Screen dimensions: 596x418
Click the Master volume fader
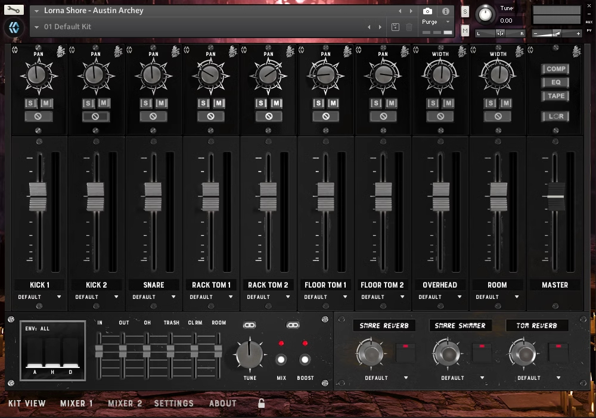[x=555, y=196]
